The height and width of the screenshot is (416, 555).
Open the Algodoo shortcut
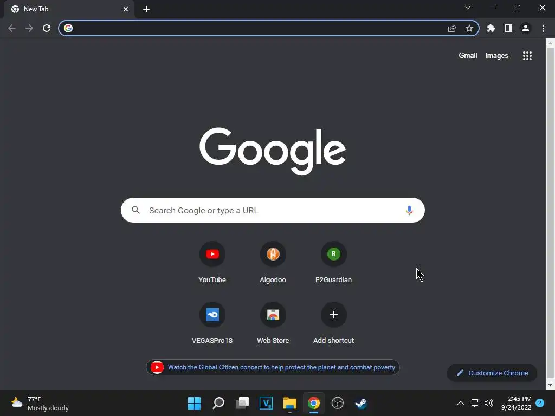[273, 262]
